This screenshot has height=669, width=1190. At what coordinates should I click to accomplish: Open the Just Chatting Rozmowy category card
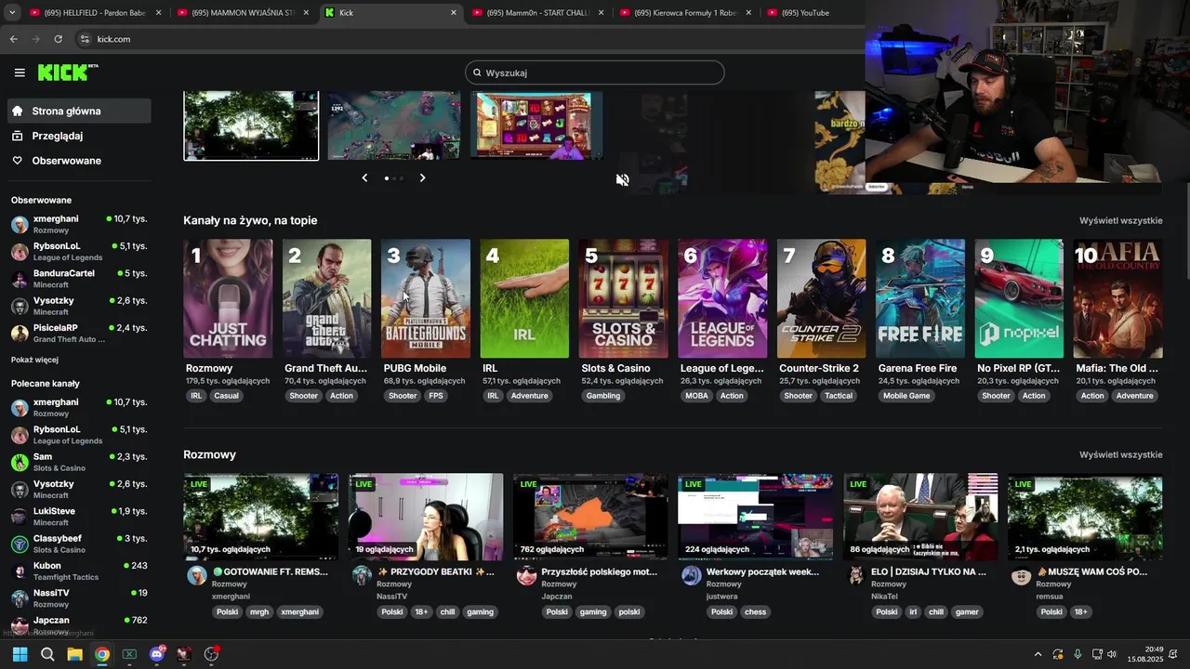click(228, 298)
